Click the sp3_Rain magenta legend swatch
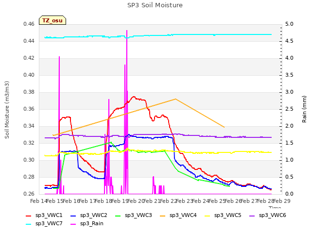The height and width of the screenshot is (233, 311). 73,224
